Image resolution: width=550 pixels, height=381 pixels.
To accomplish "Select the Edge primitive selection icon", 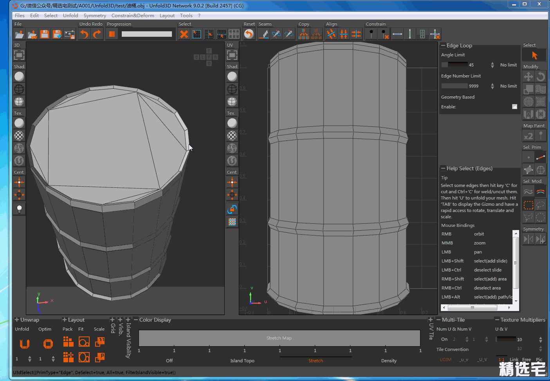I will click(541, 157).
